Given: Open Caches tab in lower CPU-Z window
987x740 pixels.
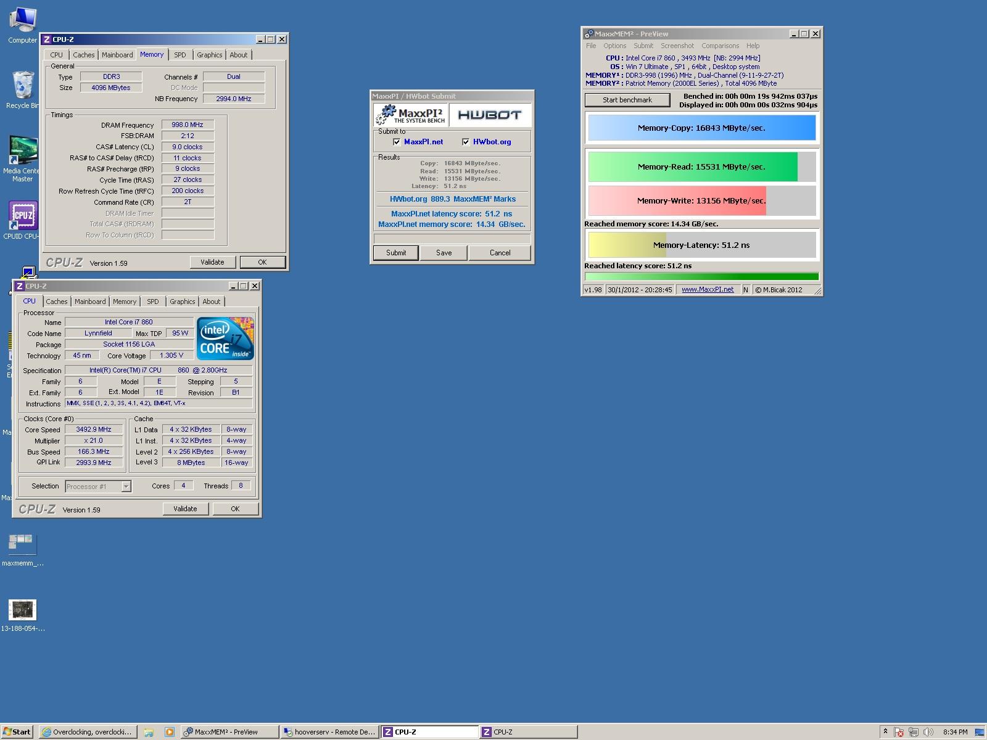Looking at the screenshot, I should [x=57, y=302].
